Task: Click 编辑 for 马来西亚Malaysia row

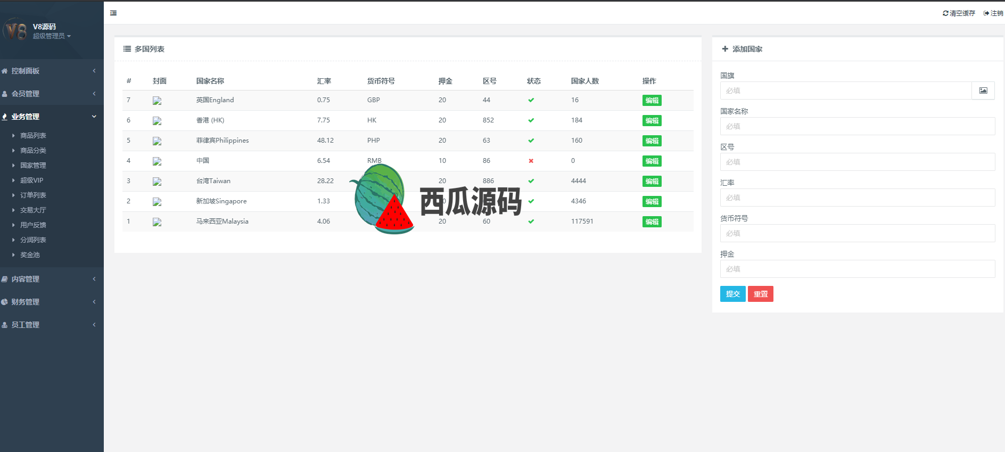Action: coord(652,221)
